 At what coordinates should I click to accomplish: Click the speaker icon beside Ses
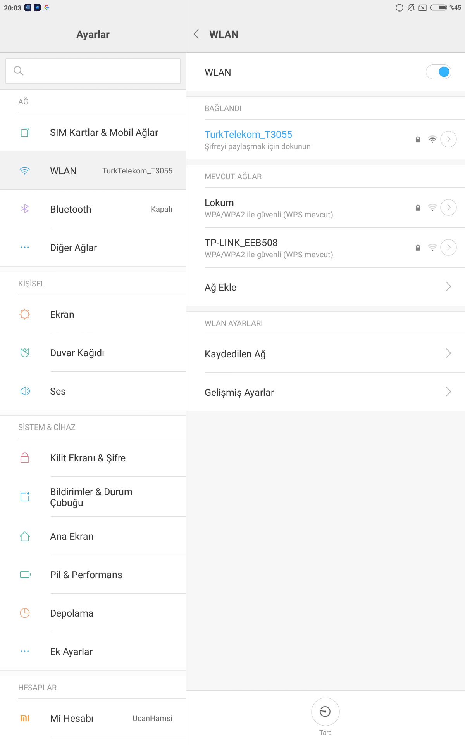pos(25,391)
